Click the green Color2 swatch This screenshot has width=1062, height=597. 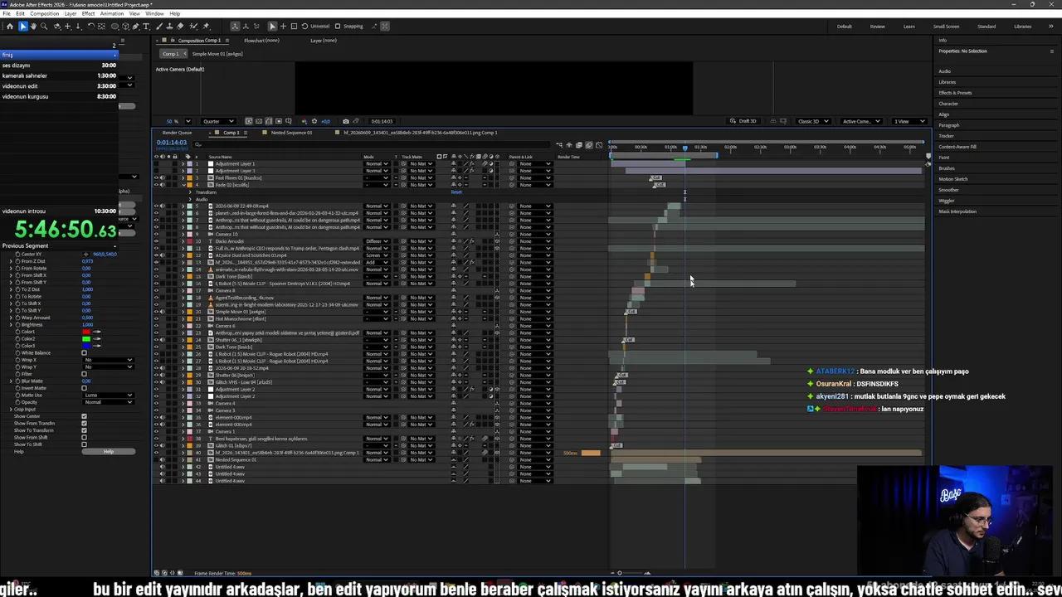[x=86, y=339]
